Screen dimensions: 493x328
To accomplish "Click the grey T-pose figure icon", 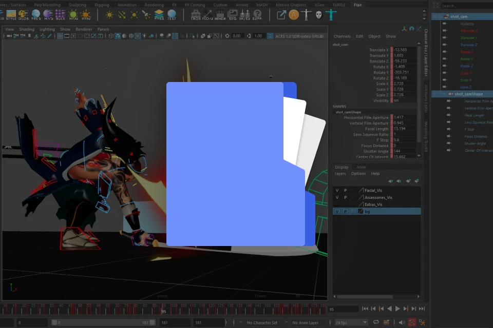I will pos(306,15).
